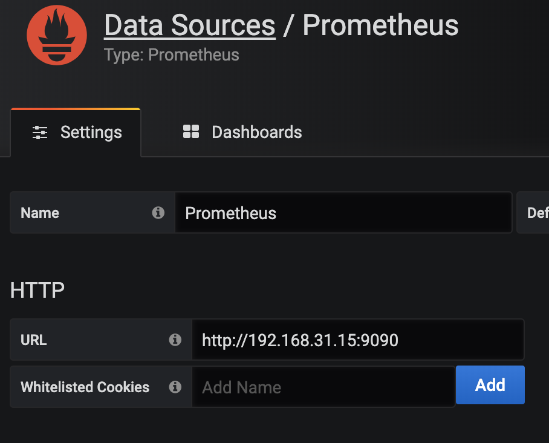Viewport: 549px width, 443px height.
Task: Click the grid icon beside Dashboards
Action: pos(191,132)
